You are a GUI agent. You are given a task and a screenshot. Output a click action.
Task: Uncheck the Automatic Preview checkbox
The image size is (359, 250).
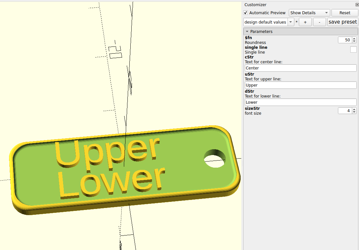tap(245, 13)
